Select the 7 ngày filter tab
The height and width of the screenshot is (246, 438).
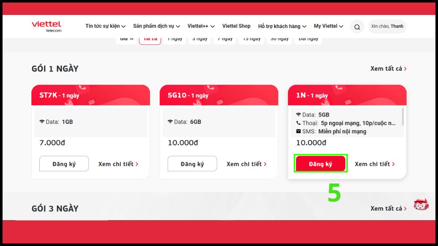click(x=225, y=40)
